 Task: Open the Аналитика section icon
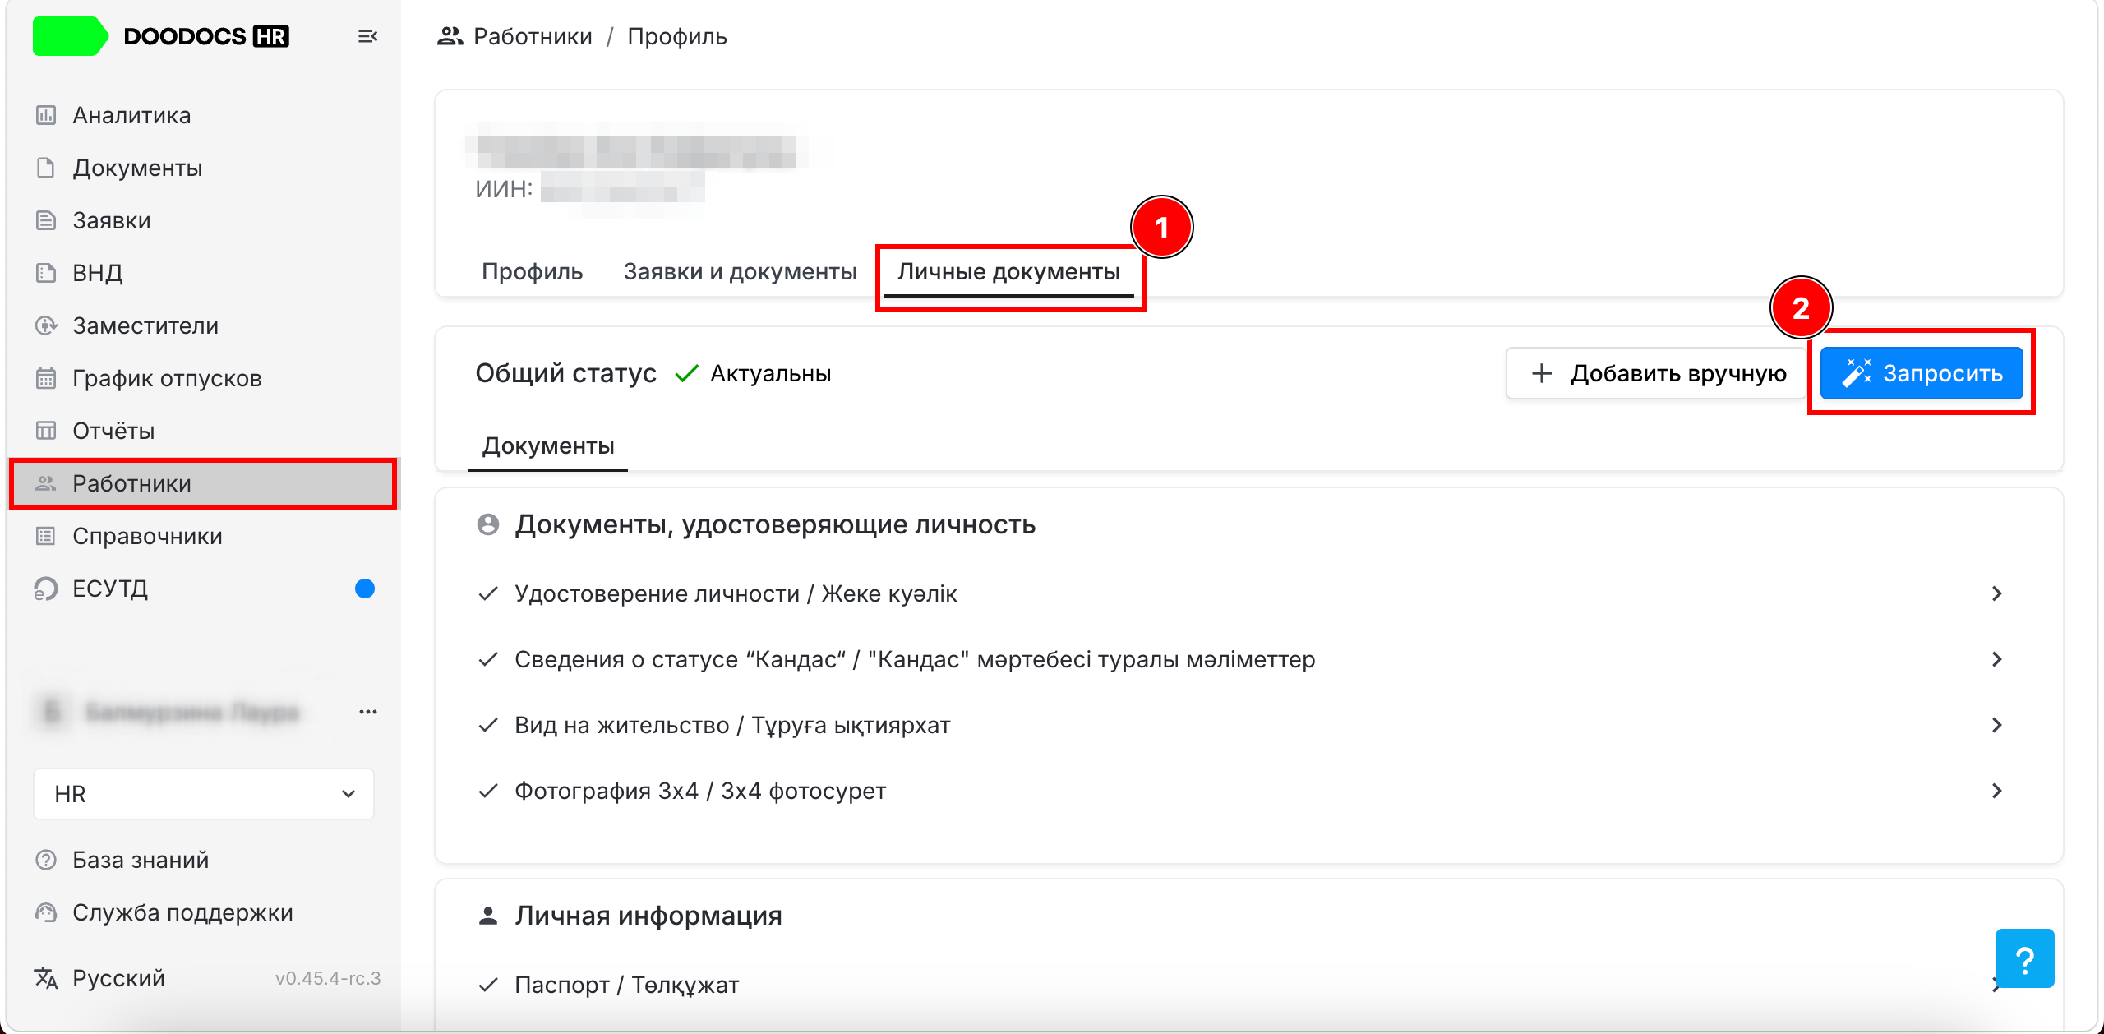click(x=46, y=115)
